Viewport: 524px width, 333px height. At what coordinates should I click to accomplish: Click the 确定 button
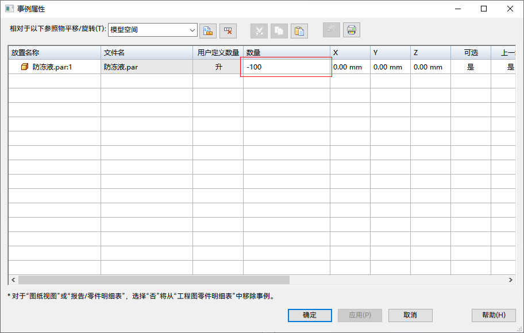click(310, 315)
